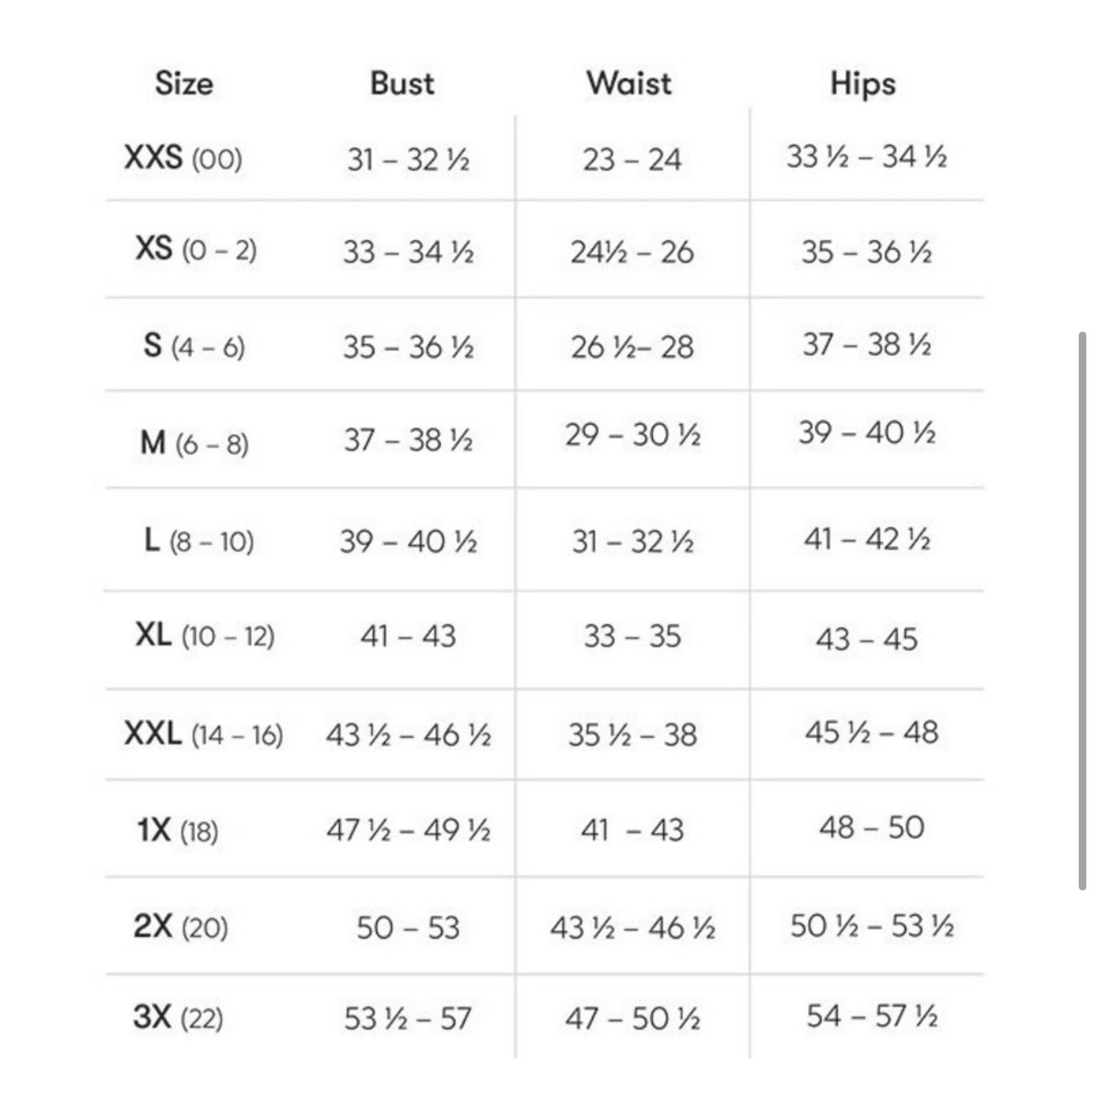This screenshot has width=1094, height=1094.
Task: Click the XXS (00) size row label
Action: [183, 158]
